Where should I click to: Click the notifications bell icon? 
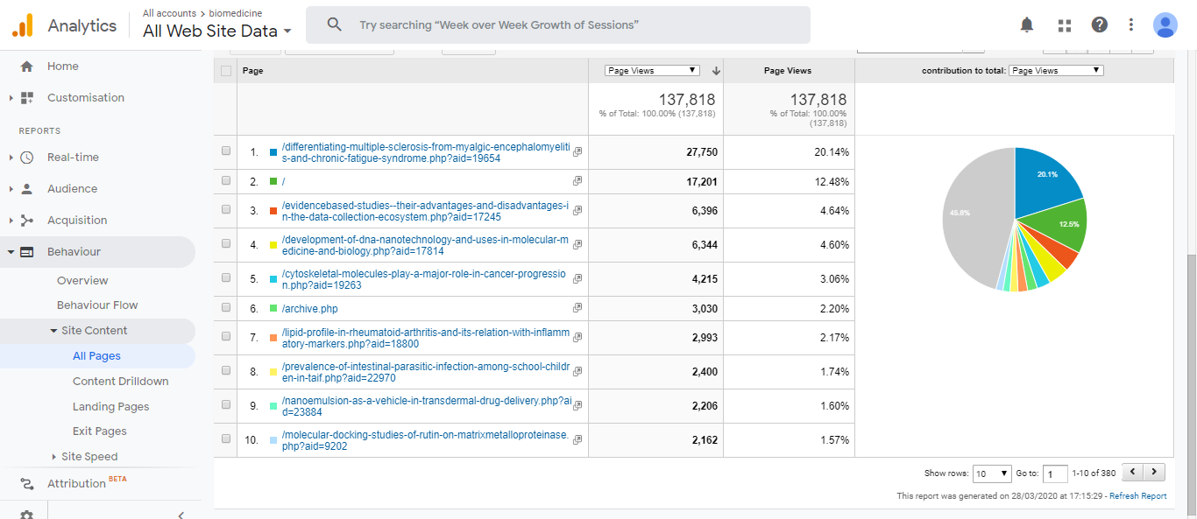click(x=1027, y=25)
